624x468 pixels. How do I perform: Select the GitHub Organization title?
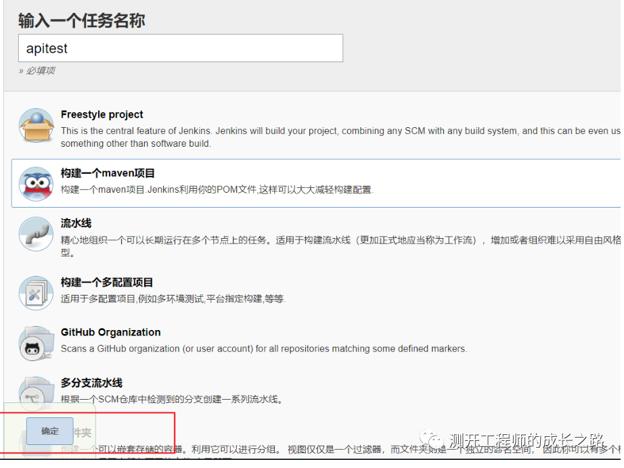coord(110,333)
